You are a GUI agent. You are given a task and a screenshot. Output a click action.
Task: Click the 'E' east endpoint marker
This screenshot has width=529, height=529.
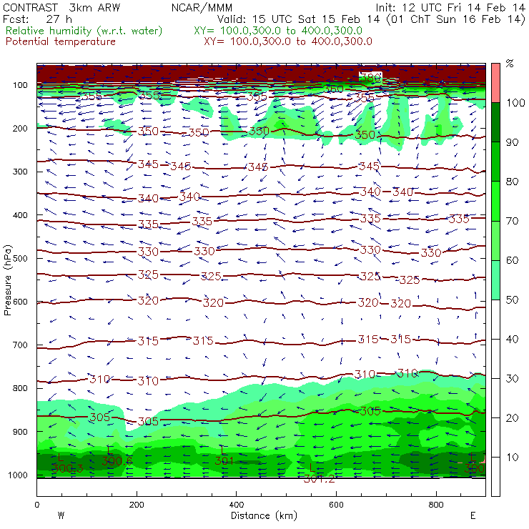(473, 515)
